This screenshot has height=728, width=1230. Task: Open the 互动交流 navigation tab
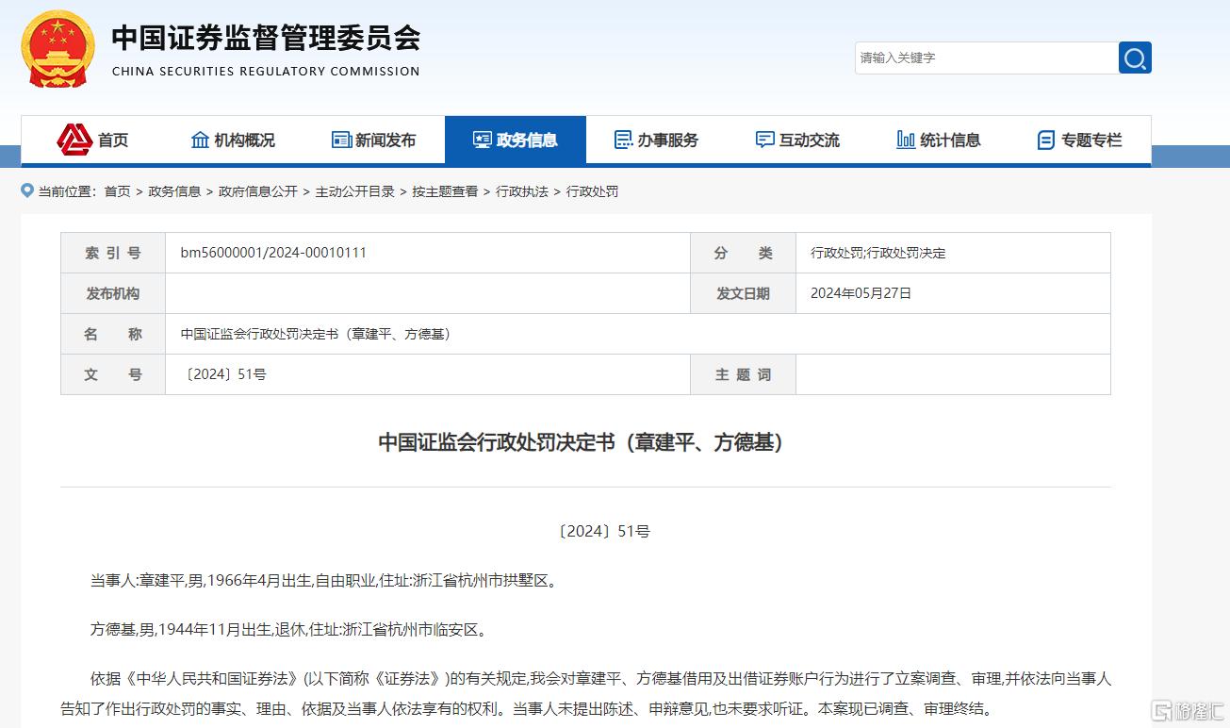pos(798,140)
